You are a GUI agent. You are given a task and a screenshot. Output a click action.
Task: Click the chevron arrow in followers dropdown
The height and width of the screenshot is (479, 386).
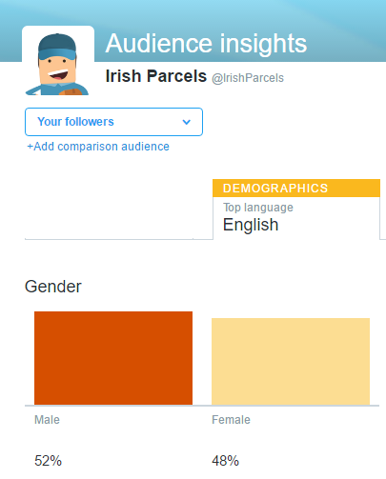point(187,122)
